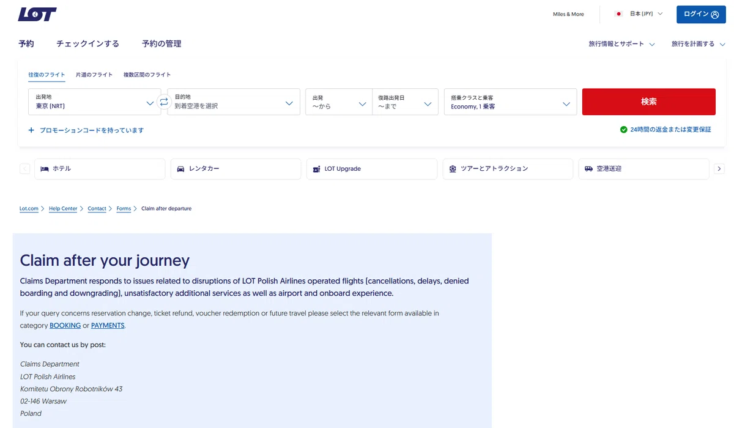Viewport: 734px width, 428px height.
Task: Select the 片道のフライト tab
Action: click(x=94, y=75)
